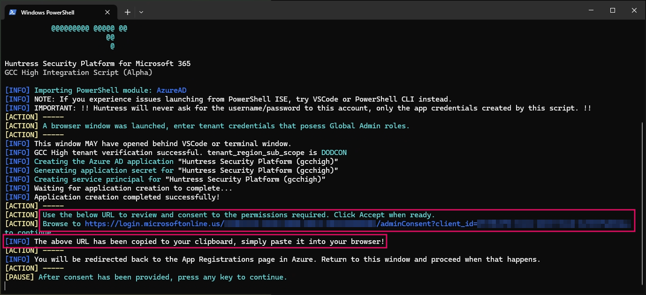The image size is (646, 295).
Task: Click the "Creating service principal for" line
Action: [x=165, y=179]
